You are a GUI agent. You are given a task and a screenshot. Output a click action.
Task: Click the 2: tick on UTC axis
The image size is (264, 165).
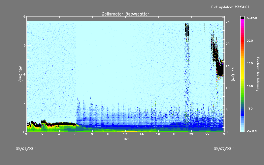pos(43,134)
